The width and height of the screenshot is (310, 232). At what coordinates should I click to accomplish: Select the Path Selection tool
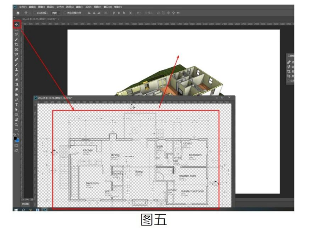tap(16, 110)
